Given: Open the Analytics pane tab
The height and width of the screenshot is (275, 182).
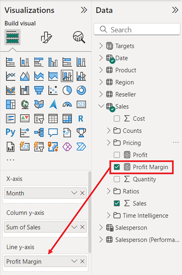Looking at the screenshot, I should (x=79, y=37).
